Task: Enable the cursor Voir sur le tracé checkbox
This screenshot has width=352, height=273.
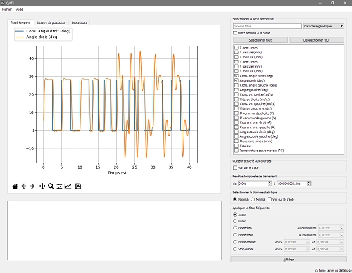Action: (x=235, y=167)
